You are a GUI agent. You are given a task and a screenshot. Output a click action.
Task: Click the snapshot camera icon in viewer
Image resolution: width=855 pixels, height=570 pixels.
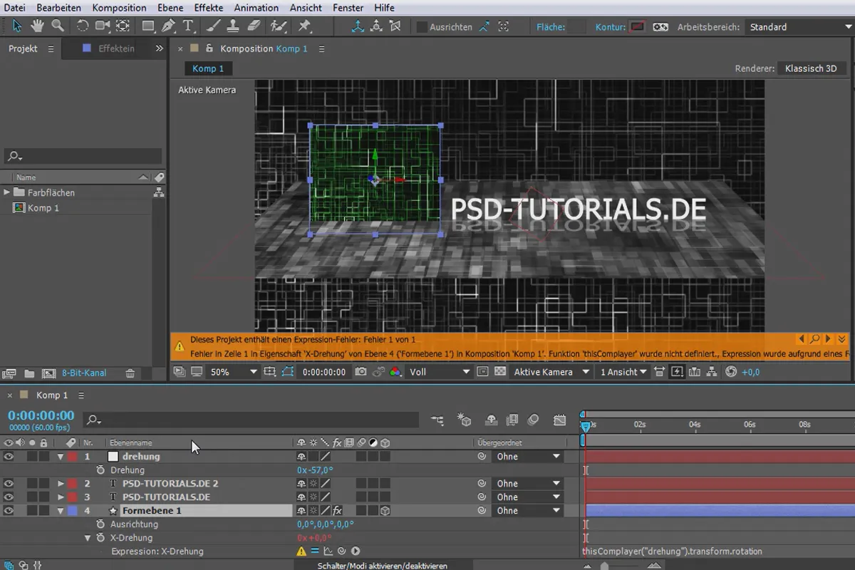click(361, 372)
